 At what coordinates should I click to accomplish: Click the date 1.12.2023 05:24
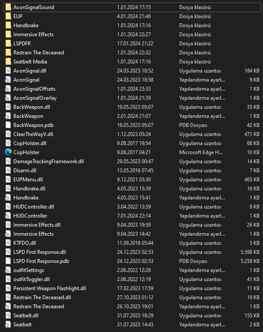pyautogui.click(x=134, y=134)
